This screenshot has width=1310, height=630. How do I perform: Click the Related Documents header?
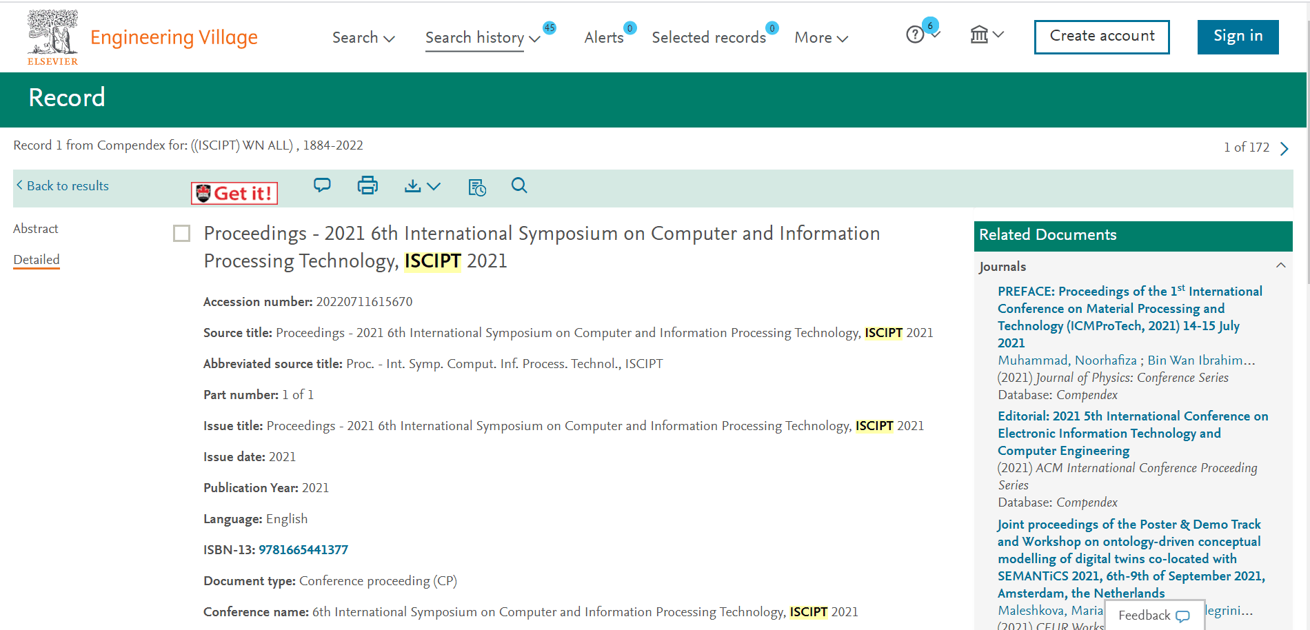click(x=1133, y=236)
